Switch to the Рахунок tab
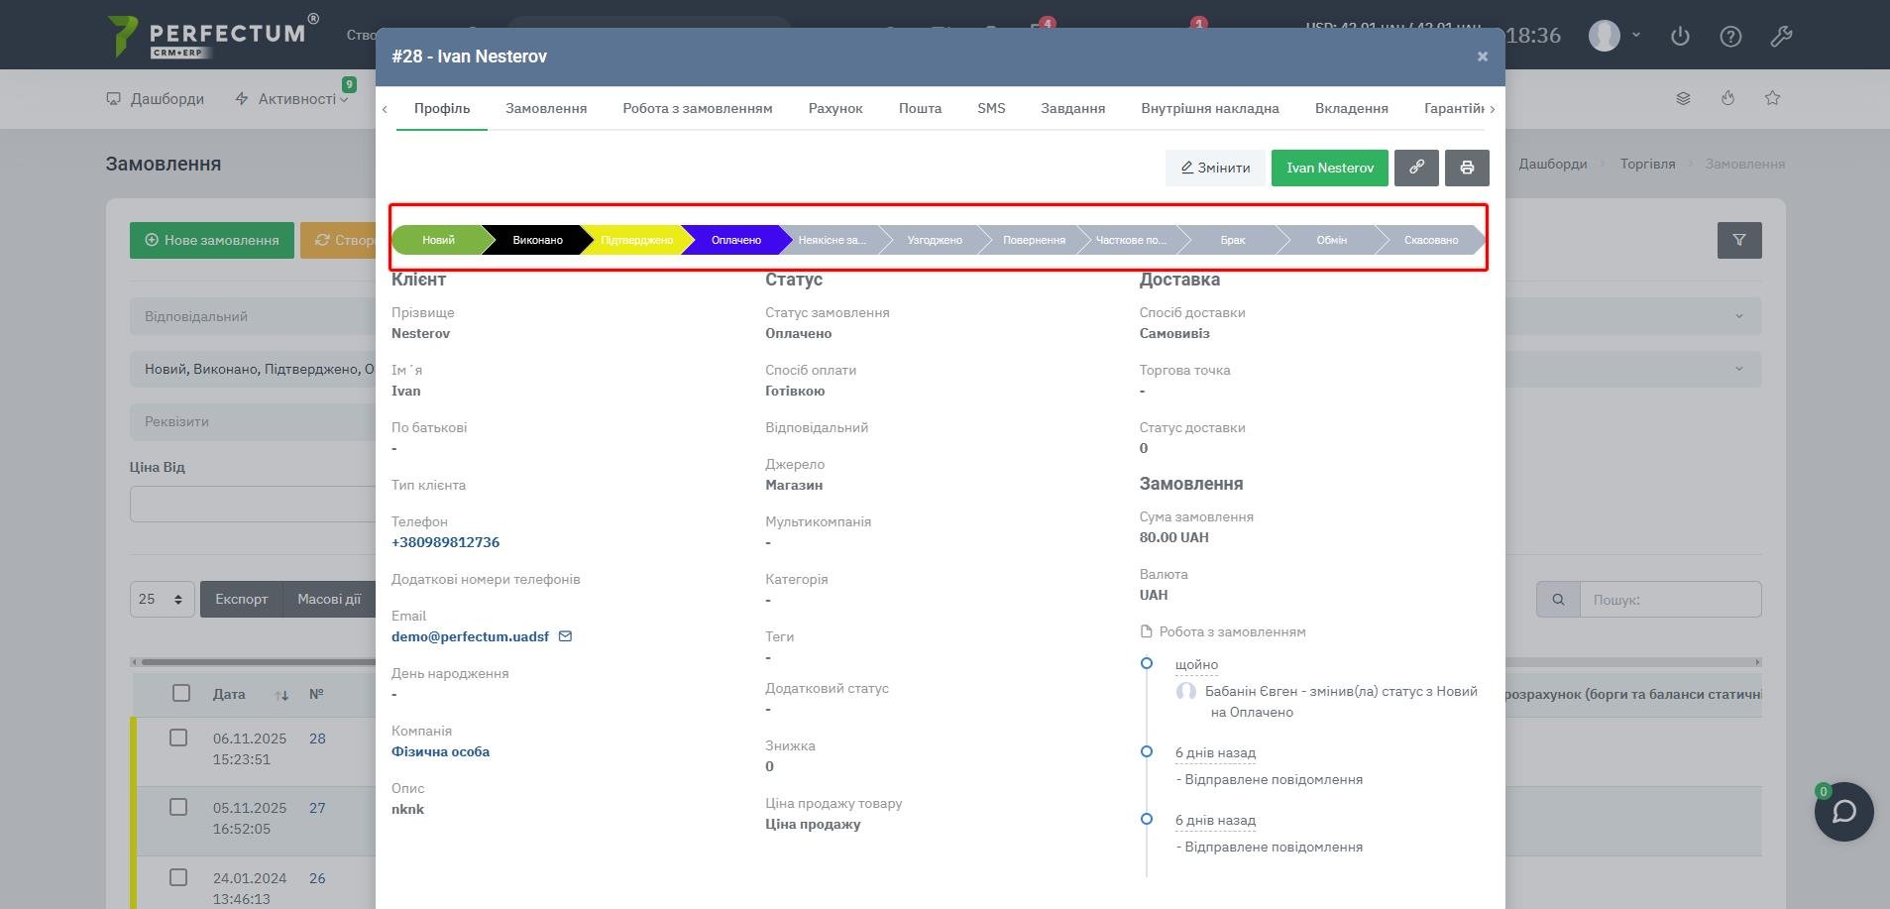This screenshot has width=1890, height=909. [834, 108]
